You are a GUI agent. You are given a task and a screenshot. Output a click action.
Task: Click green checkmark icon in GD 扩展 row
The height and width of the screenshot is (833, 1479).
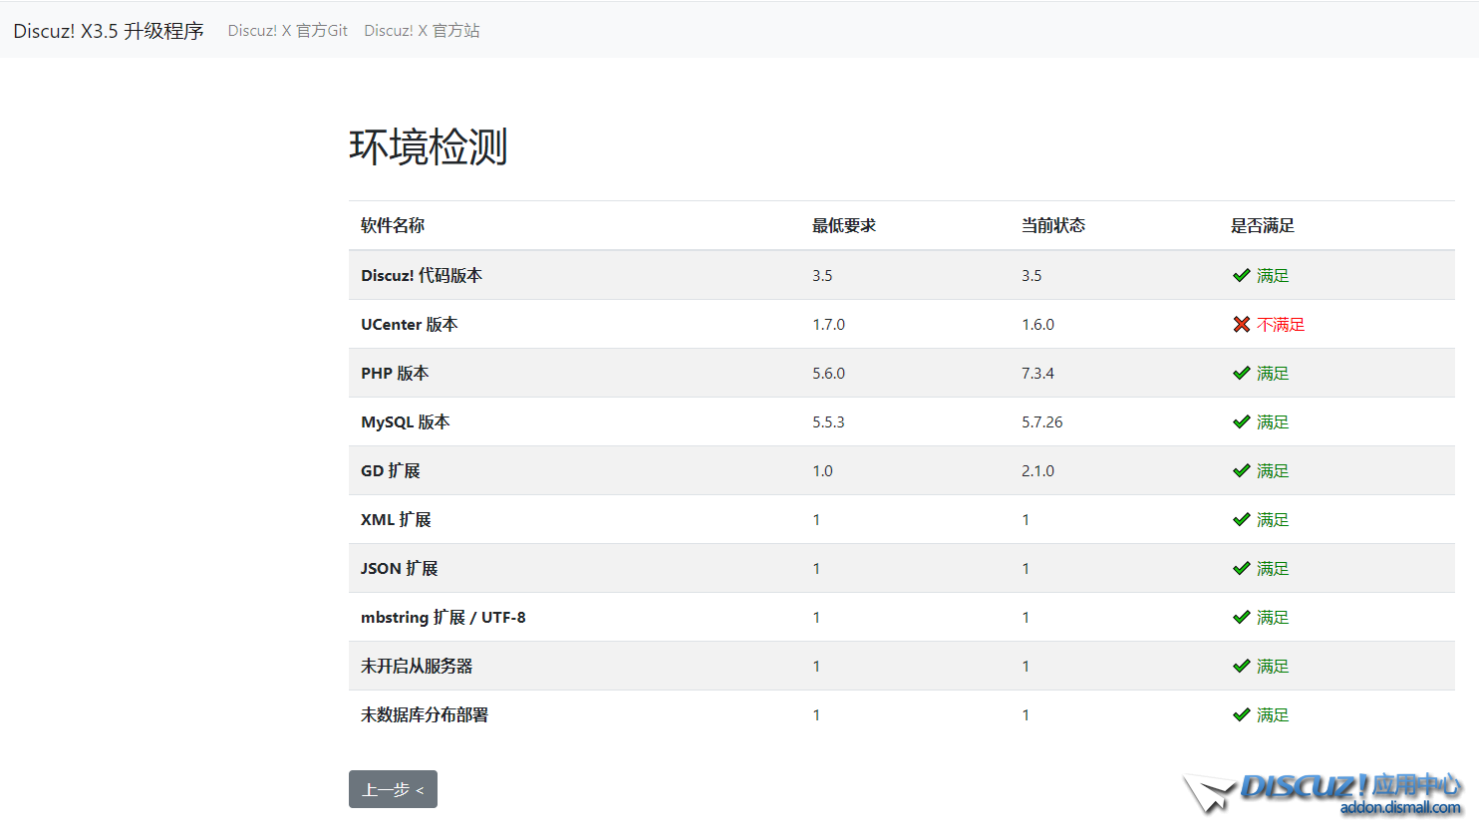pyautogui.click(x=1241, y=470)
